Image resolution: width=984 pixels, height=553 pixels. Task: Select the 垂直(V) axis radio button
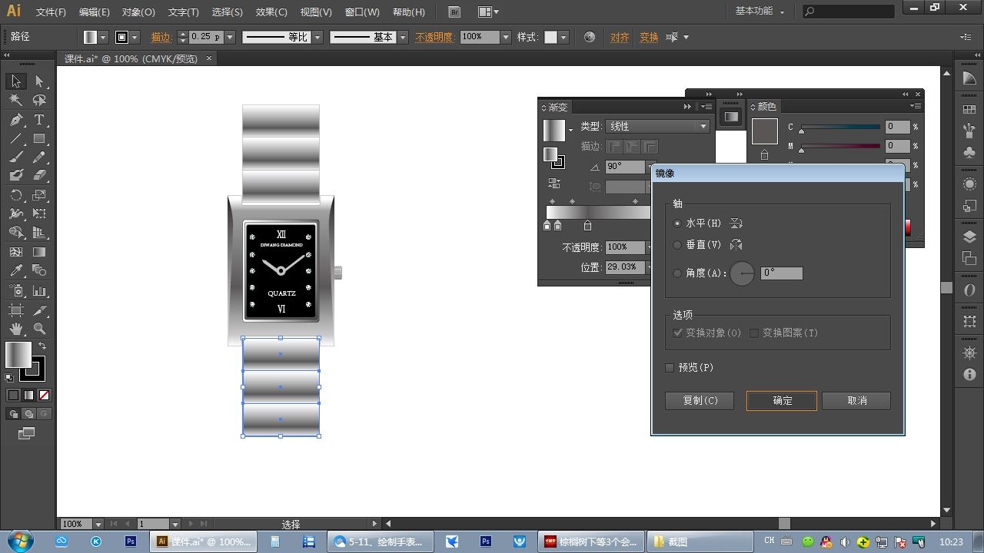click(x=677, y=245)
